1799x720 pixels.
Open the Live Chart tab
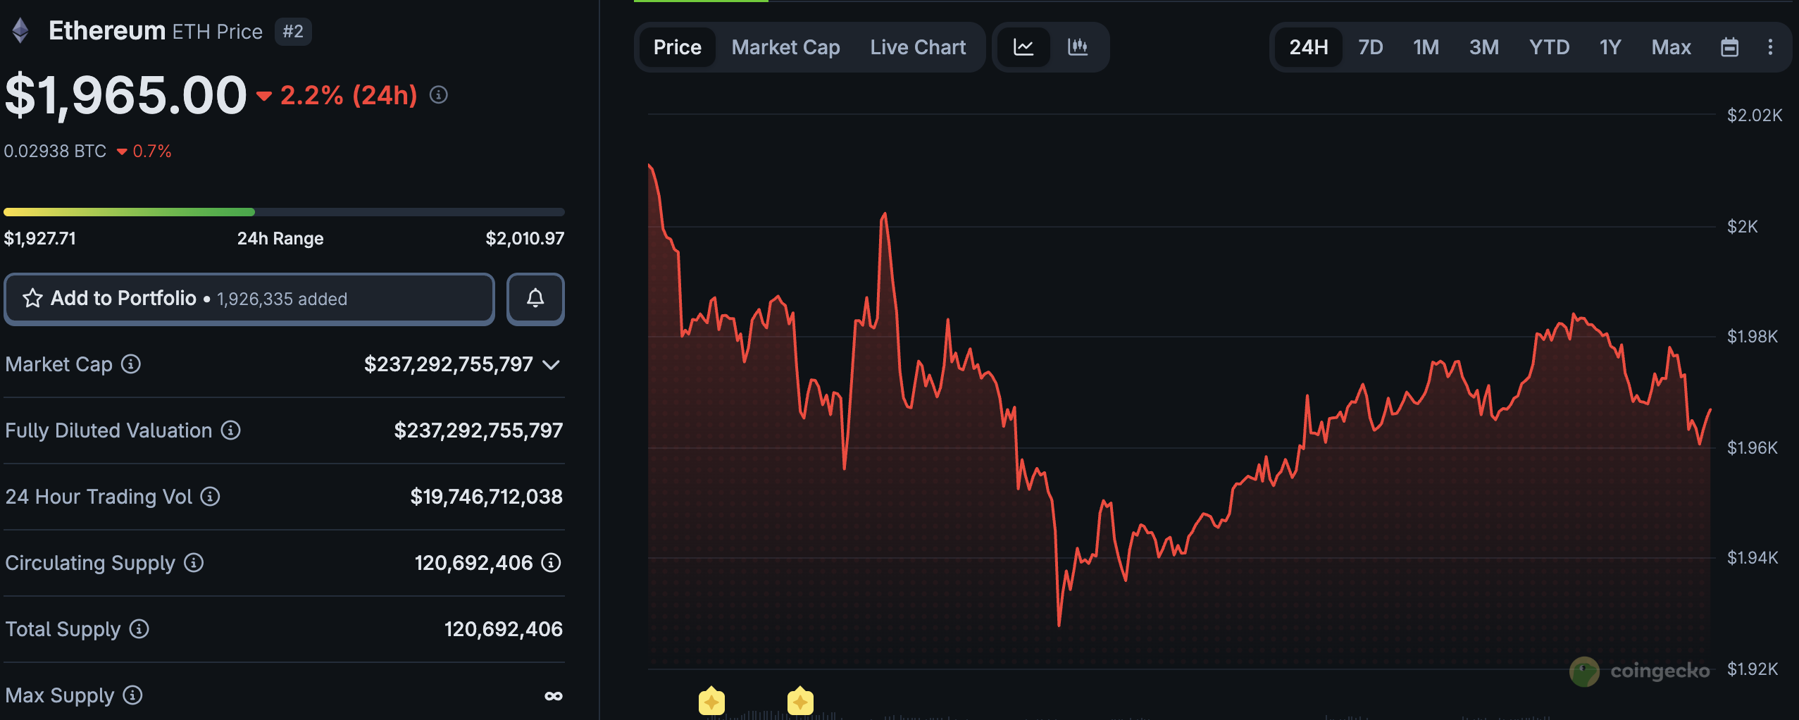(918, 47)
